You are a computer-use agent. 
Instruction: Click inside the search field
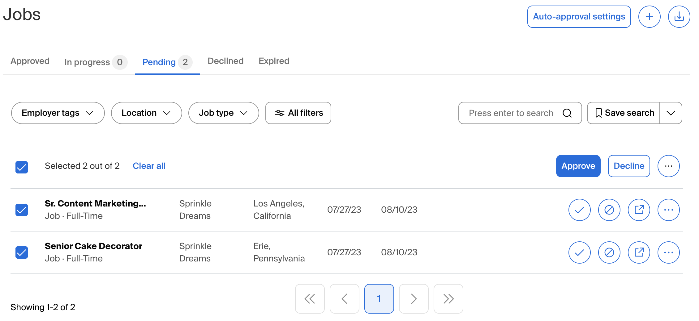click(510, 113)
